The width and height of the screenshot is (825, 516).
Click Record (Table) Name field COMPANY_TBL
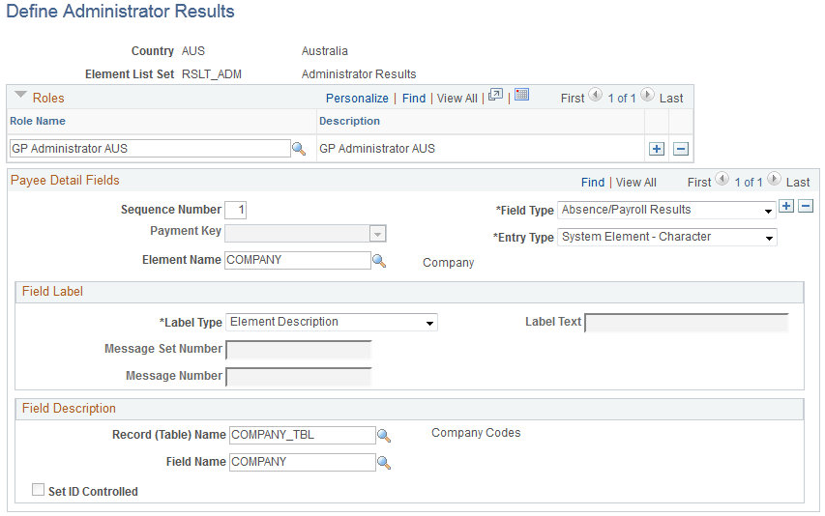tap(302, 435)
